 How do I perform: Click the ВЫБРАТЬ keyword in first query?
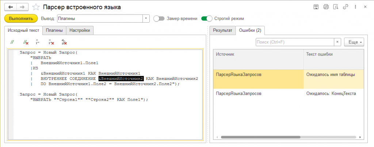tap(42, 57)
